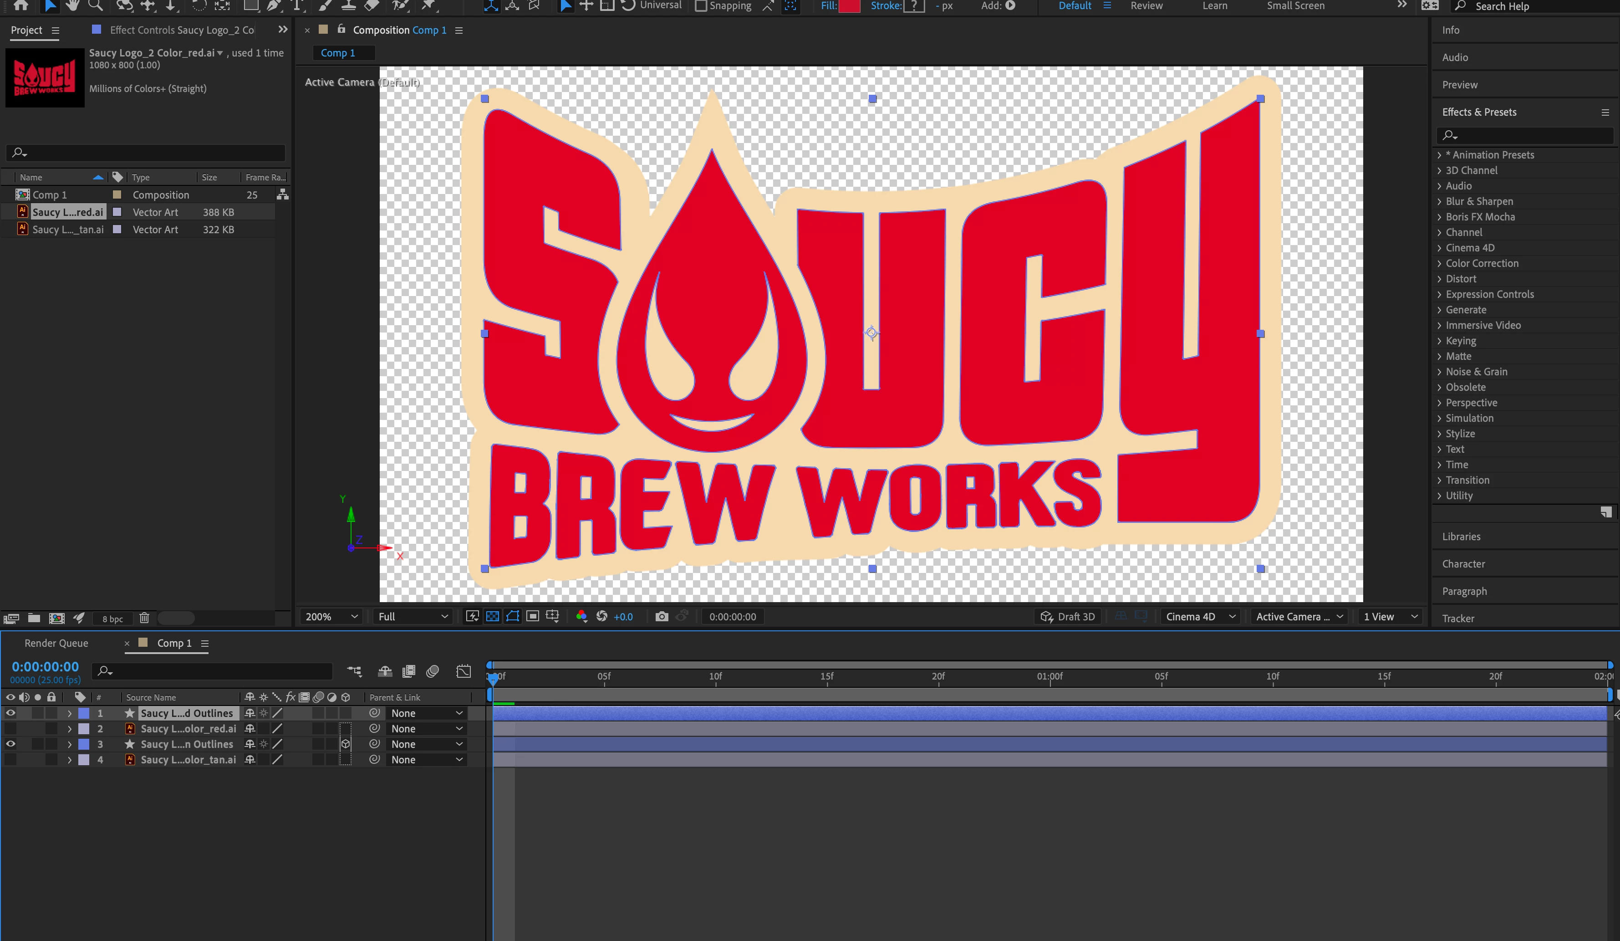
Task: Delete selected item with trash icon
Action: point(144,618)
